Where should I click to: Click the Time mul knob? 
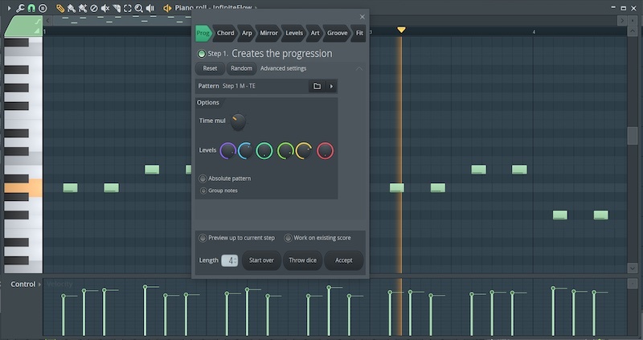pyautogui.click(x=238, y=121)
